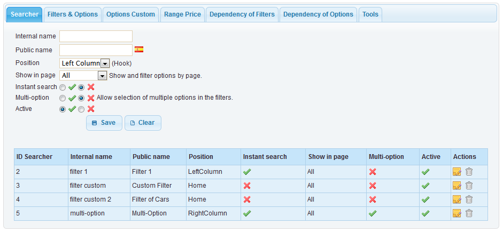Enable Instant search yes radio button
Viewport: 503px width, 232px height.
tap(63, 87)
